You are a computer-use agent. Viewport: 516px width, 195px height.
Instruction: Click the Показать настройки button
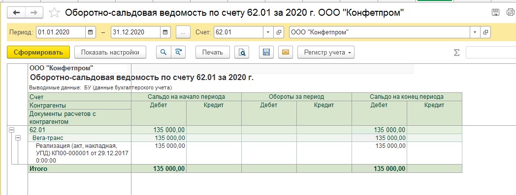(x=110, y=52)
